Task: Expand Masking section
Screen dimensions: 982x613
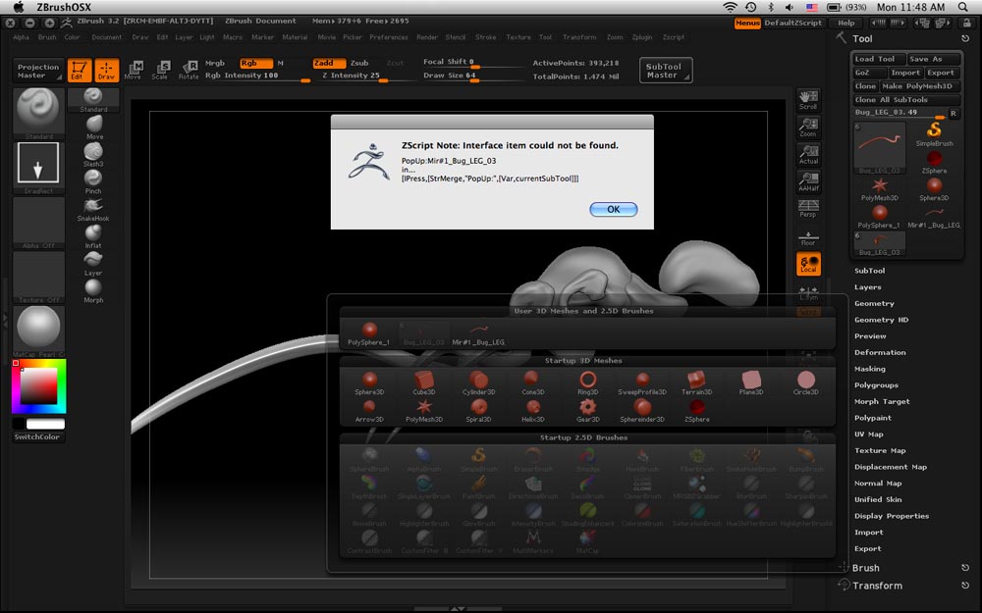Action: (870, 369)
